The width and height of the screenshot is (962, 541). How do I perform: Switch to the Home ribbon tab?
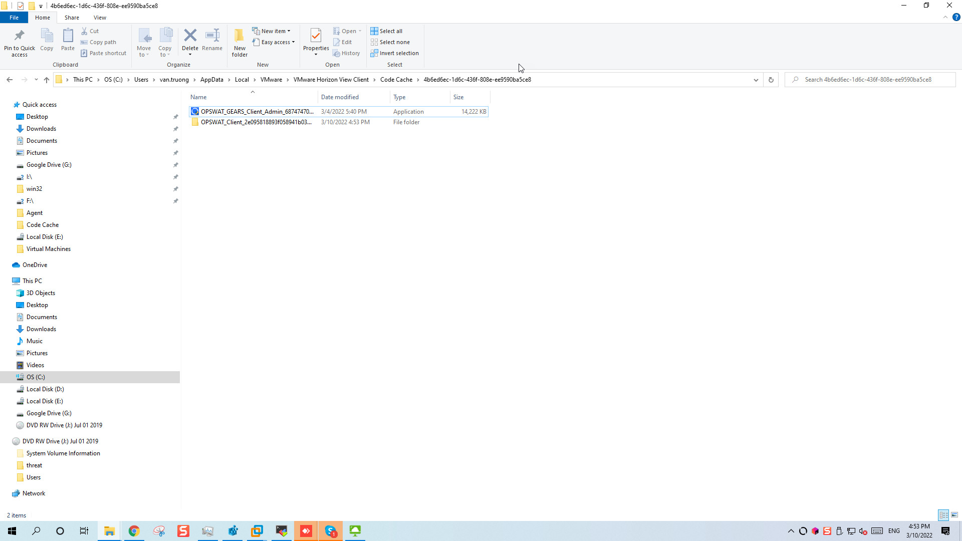coord(43,18)
